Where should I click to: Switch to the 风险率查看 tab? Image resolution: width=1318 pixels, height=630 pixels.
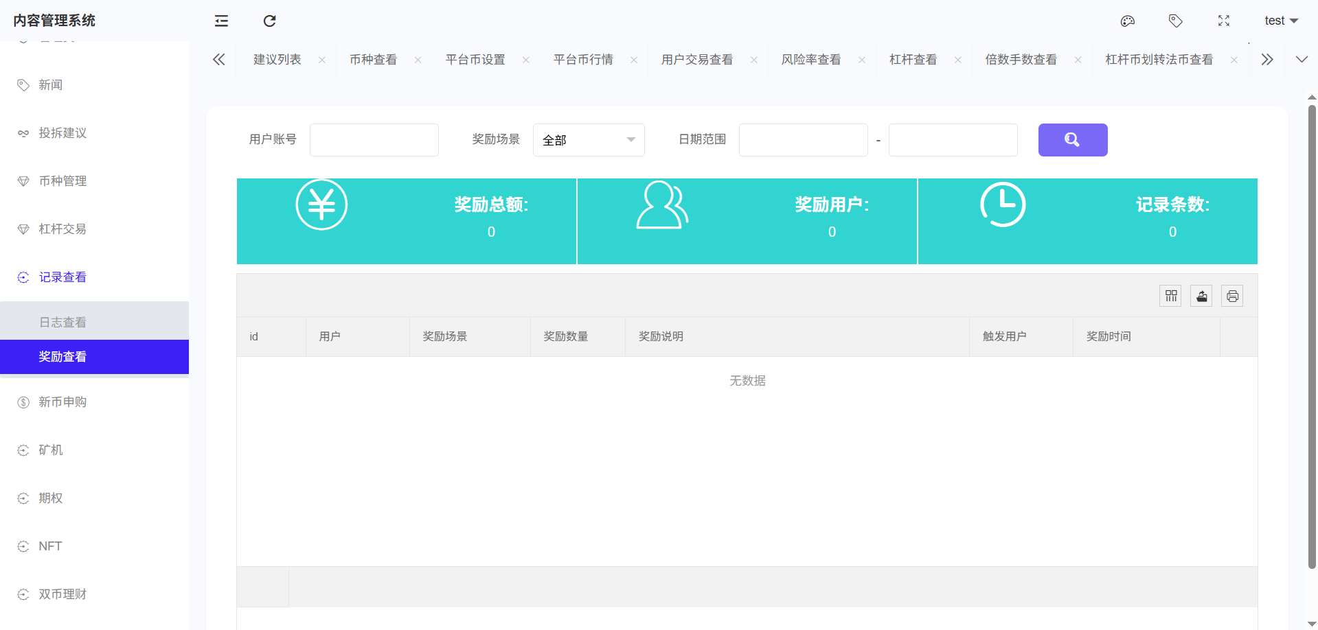click(810, 60)
